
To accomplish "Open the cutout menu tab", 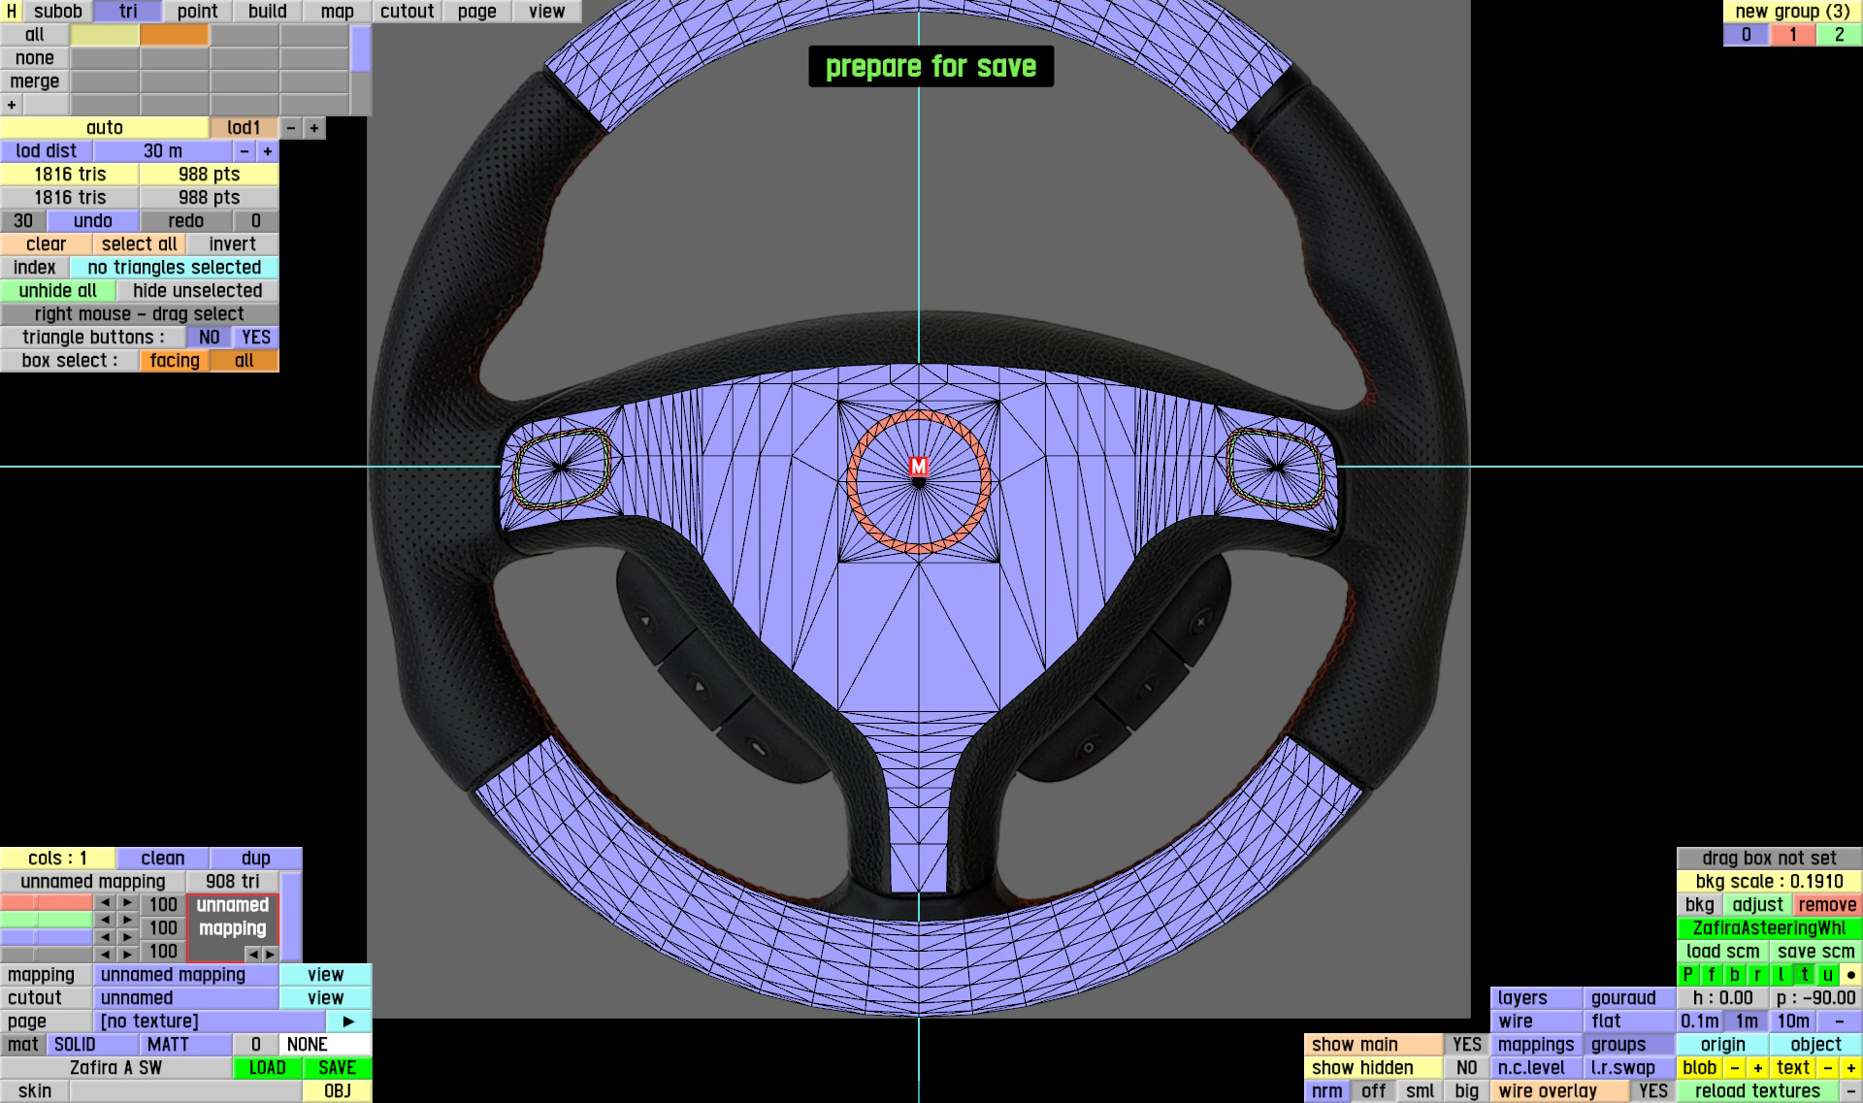I will click(407, 11).
